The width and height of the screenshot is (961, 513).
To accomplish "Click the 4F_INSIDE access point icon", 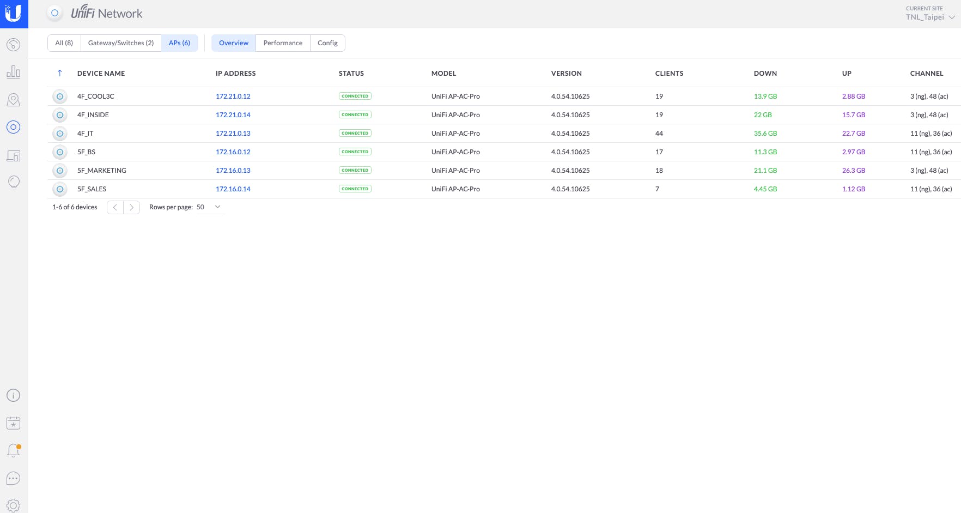I will pyautogui.click(x=60, y=115).
